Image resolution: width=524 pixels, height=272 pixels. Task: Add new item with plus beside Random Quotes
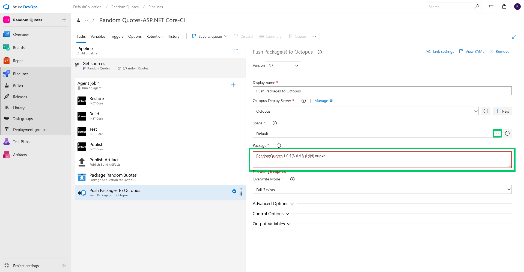pyautogui.click(x=64, y=20)
